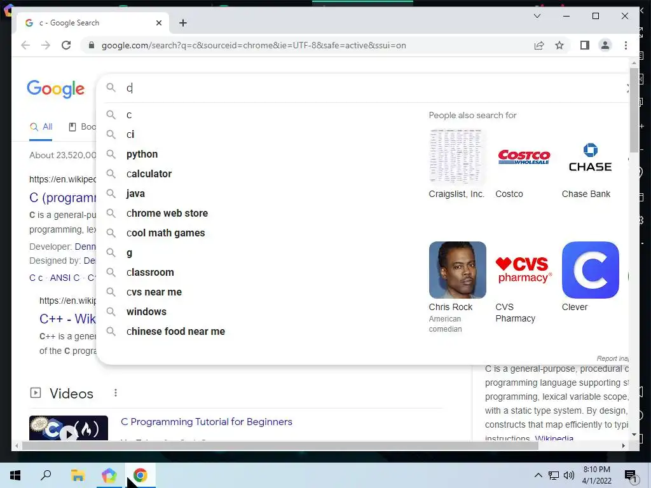Screen dimensions: 651x488
Task: Open 'C++ - Wiki' result link
Action: (67, 319)
